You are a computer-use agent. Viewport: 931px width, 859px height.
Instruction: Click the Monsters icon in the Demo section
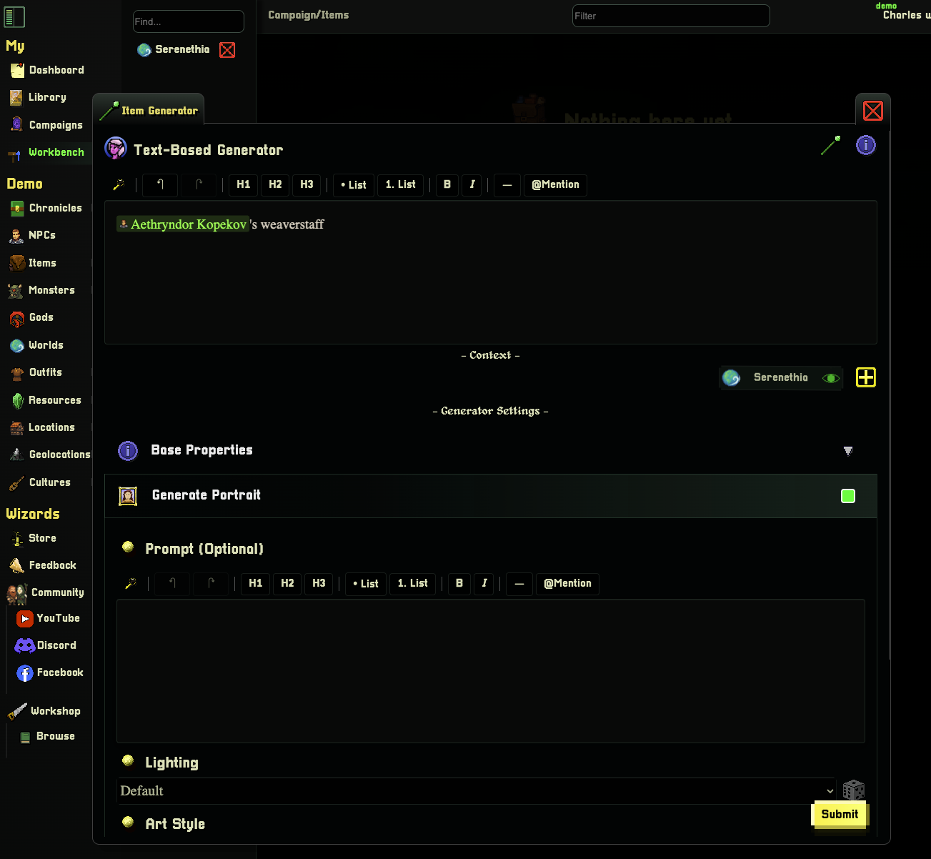pyautogui.click(x=16, y=290)
